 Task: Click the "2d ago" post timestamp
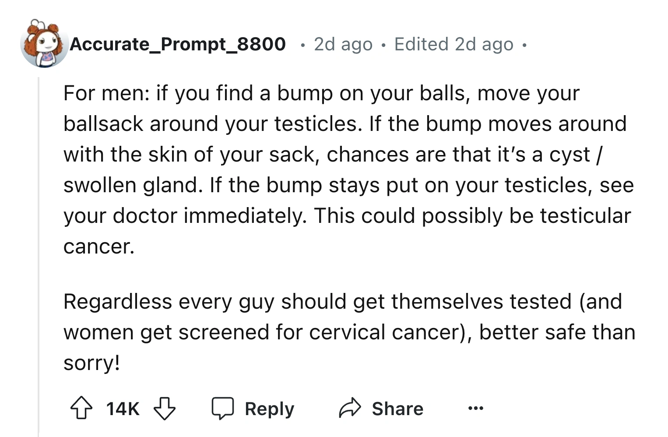pos(343,44)
